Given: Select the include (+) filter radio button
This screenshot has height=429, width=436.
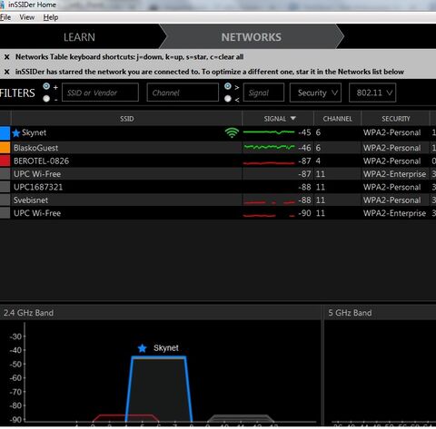Looking at the screenshot, I should [x=46, y=86].
